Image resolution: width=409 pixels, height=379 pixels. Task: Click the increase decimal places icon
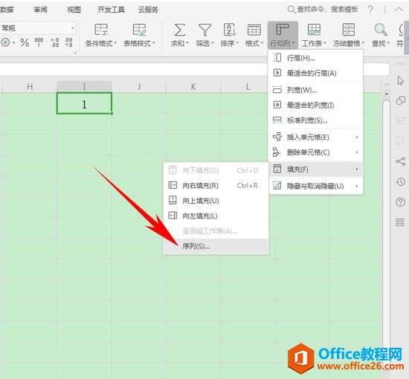(55, 42)
